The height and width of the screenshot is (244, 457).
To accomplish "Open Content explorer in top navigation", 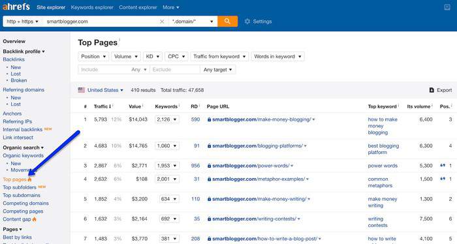I will [138, 7].
